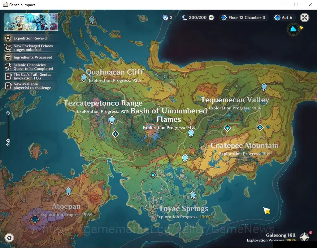Zoom in using the map zoom plus
The height and width of the screenshot is (248, 317).
click(8, 113)
